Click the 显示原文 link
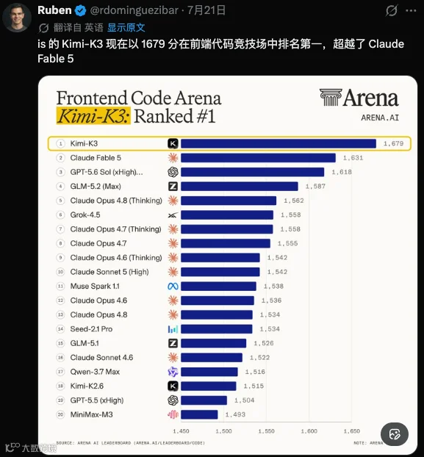The height and width of the screenshot is (457, 424). [126, 28]
